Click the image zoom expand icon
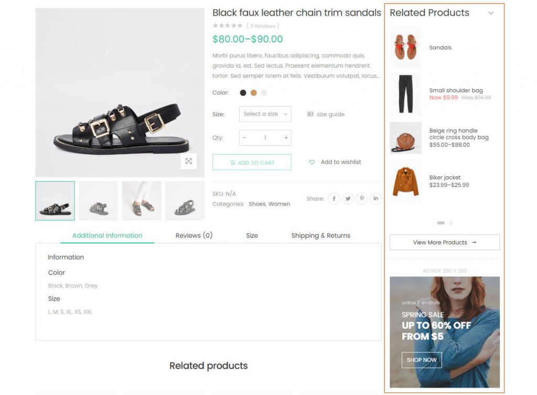The height and width of the screenshot is (395, 537). [x=188, y=161]
